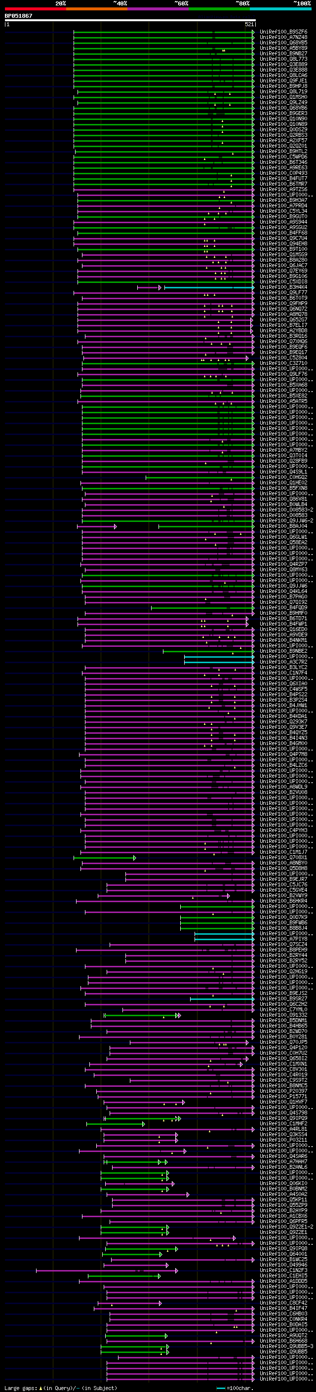Click the =100char. scale legend
This screenshot has height=1392, width=316.
(x=235, y=1388)
